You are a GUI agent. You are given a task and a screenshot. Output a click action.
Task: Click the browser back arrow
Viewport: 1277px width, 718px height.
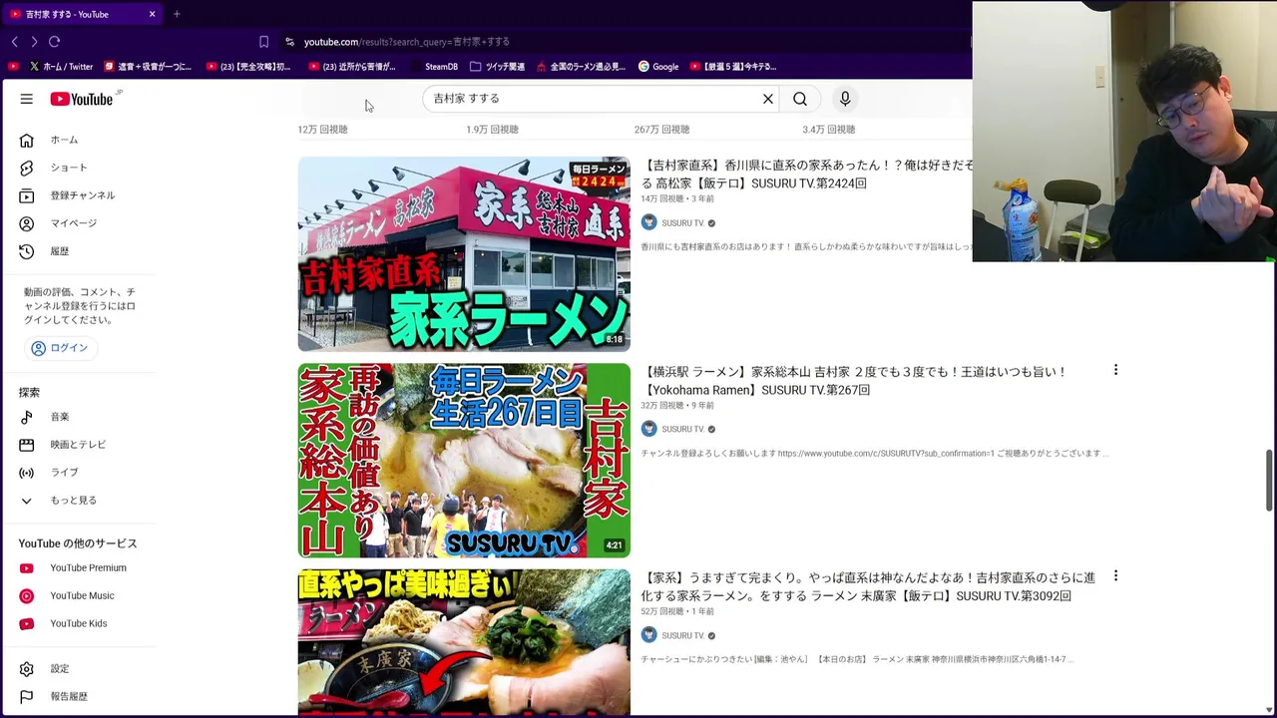click(14, 42)
